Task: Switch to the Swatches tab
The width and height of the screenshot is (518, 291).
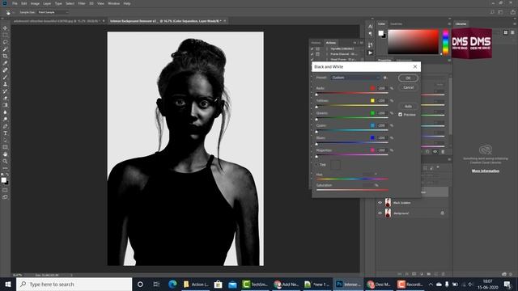Action: coord(396,23)
